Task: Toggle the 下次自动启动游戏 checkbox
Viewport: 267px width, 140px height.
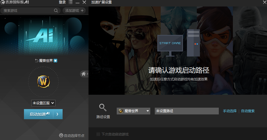Action: (x=98, y=134)
